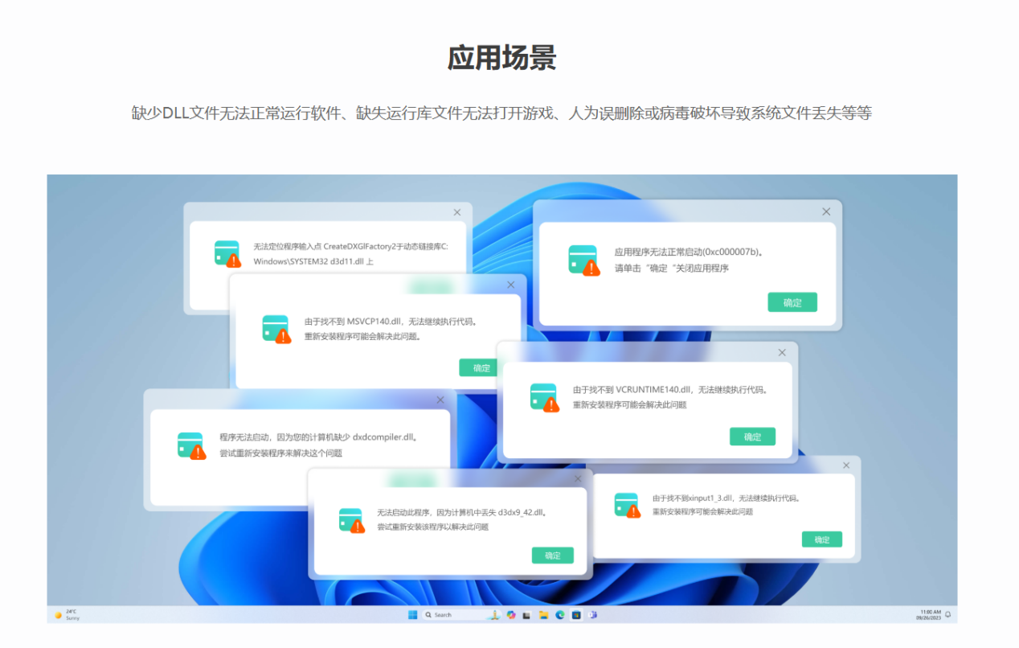Image resolution: width=1019 pixels, height=648 pixels.
Task: Close the VCRUNTIME140.dll error dialog
Action: pyautogui.click(x=782, y=352)
